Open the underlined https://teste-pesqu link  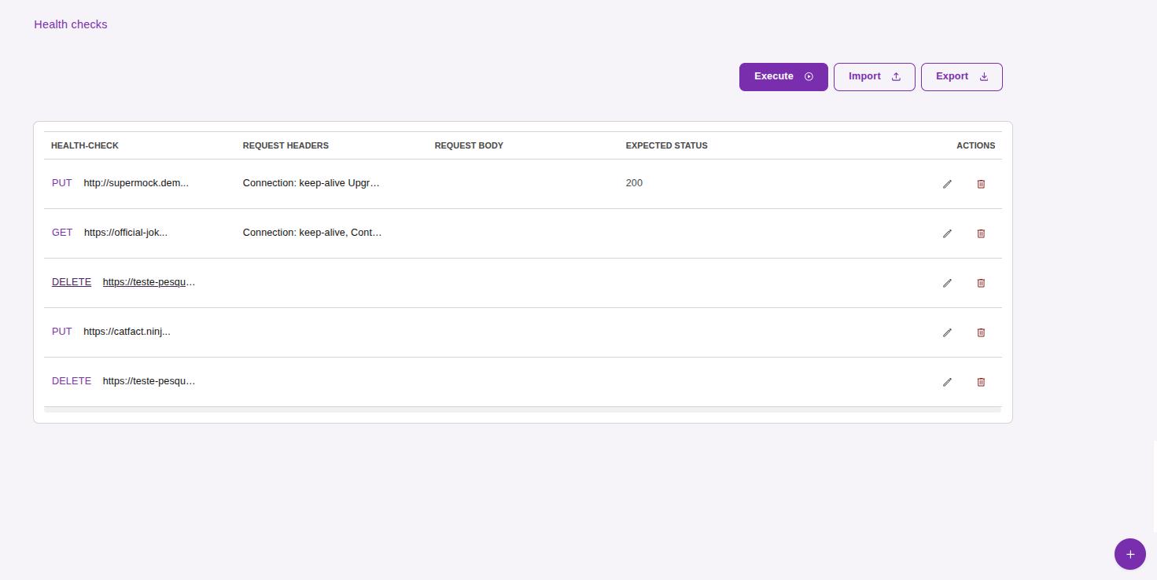pyautogui.click(x=149, y=282)
